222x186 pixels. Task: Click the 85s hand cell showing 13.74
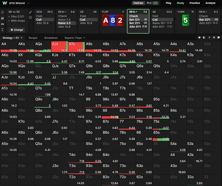point(161,113)
